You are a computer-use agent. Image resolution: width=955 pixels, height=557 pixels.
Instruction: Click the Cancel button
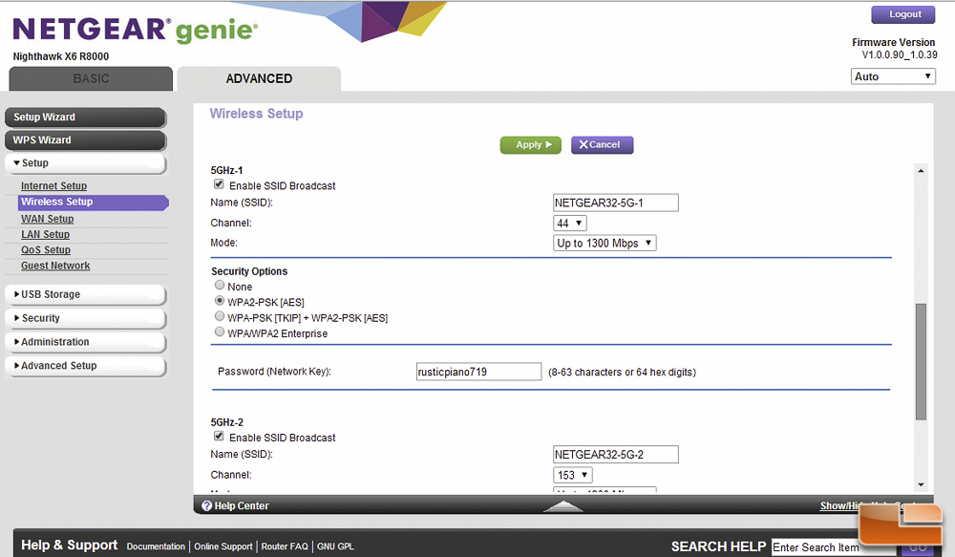coord(602,145)
